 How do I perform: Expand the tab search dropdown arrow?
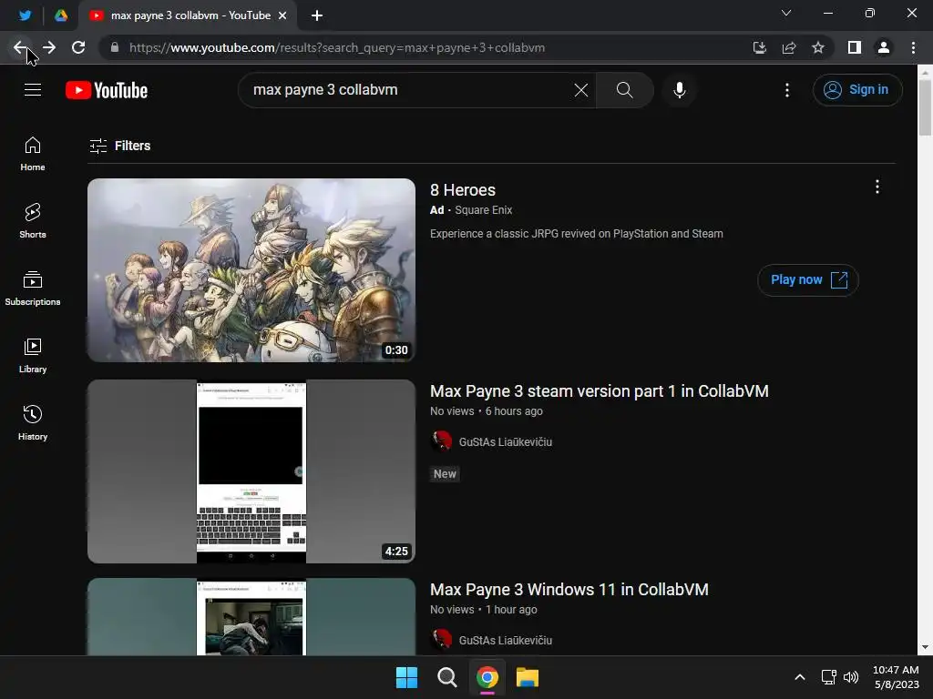(x=786, y=13)
